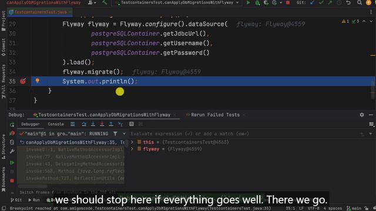Force Step Into with red down arrow
The height and width of the screenshot is (211, 376).
102,124
